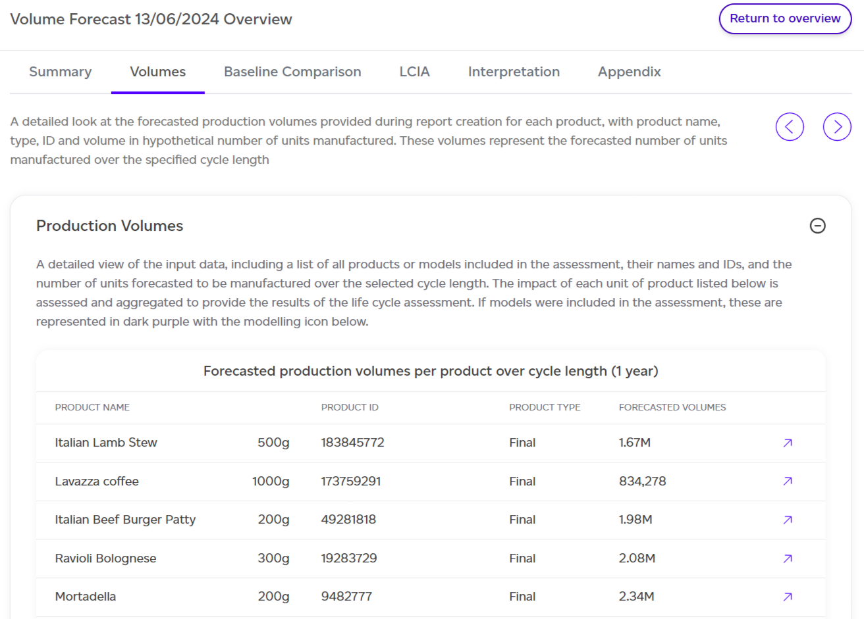Click the 500g weight for Lamb Stew
The width and height of the screenshot is (864, 619).
[273, 443]
